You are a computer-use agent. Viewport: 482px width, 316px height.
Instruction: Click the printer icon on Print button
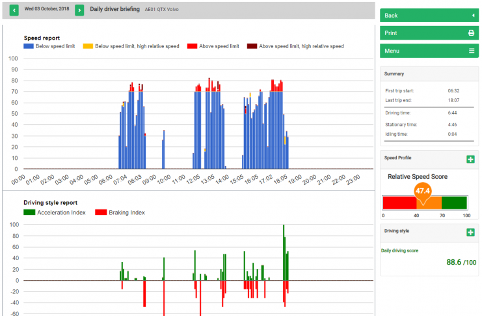point(471,33)
